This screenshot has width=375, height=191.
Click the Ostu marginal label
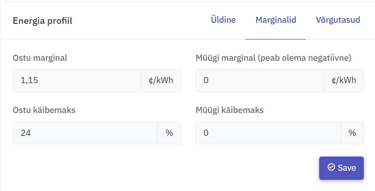pyautogui.click(x=40, y=58)
